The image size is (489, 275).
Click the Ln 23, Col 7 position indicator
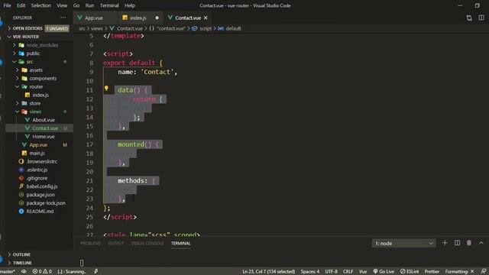[x=268, y=272]
